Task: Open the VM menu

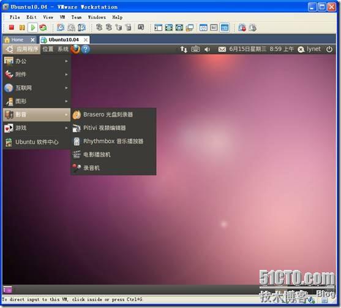Action: click(x=62, y=17)
